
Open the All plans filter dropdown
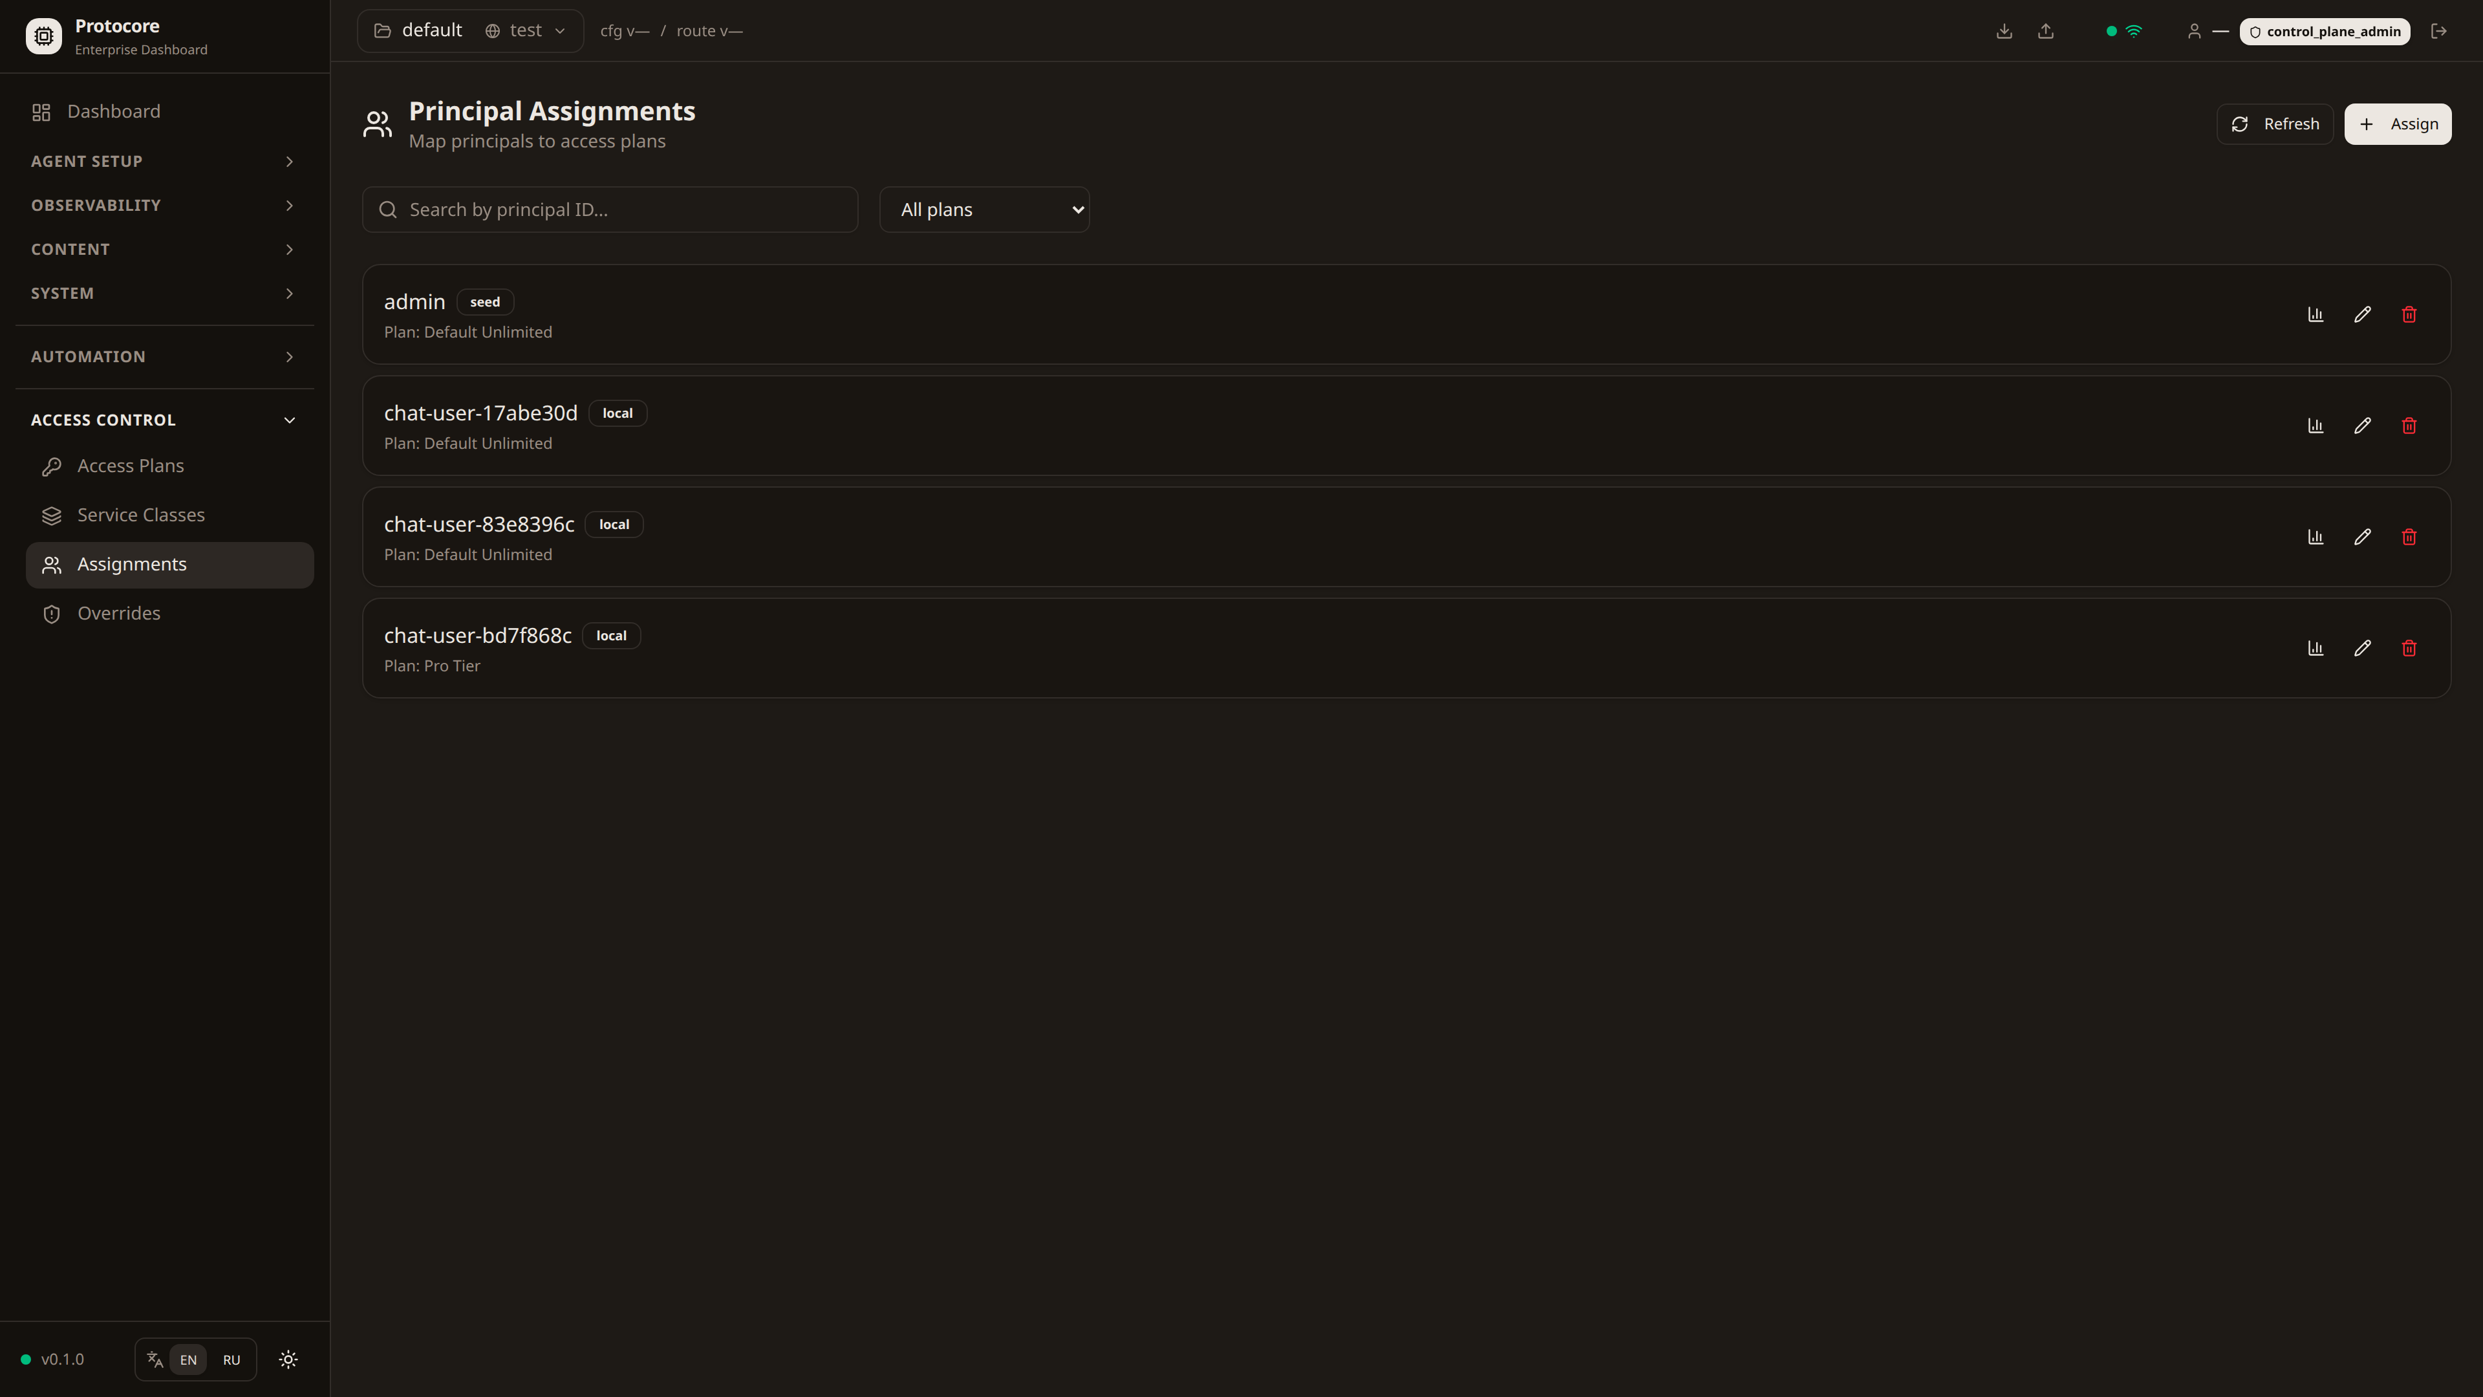coord(984,209)
